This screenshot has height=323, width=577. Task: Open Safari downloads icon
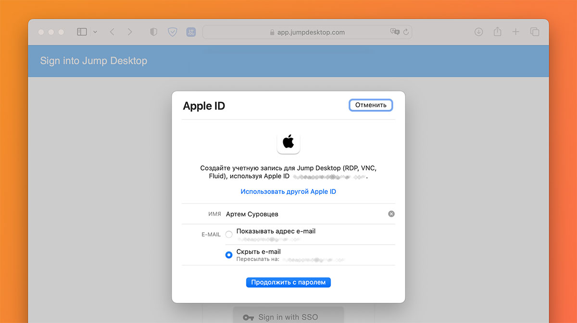coord(478,32)
